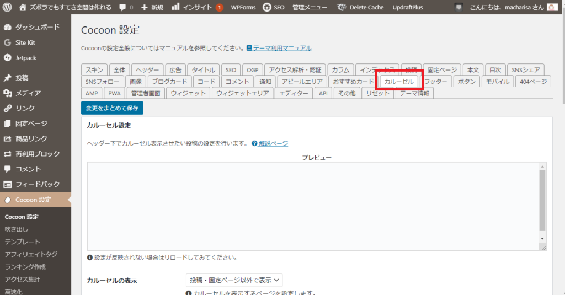Switch to the SNSシェア tab

coord(526,70)
